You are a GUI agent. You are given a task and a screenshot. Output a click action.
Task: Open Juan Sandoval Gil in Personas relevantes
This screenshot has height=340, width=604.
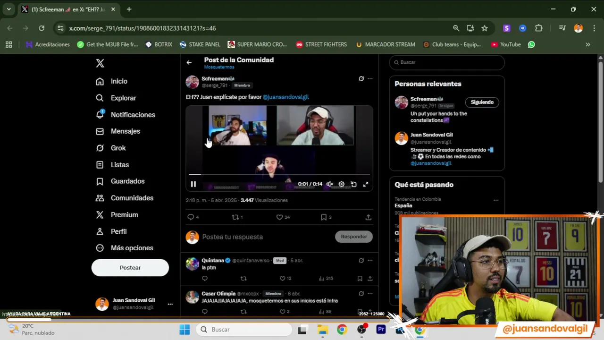click(431, 135)
